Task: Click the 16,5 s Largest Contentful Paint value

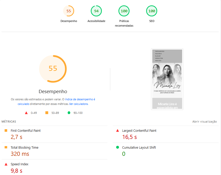Action: [x=129, y=137]
